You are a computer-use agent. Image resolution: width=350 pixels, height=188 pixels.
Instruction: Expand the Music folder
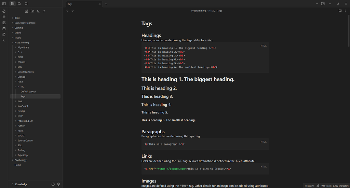point(35,38)
